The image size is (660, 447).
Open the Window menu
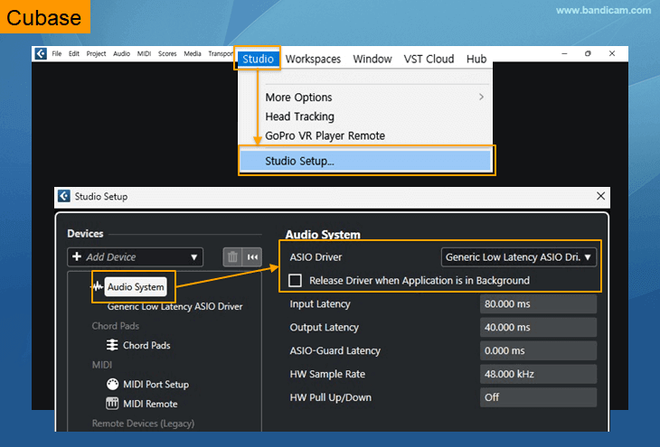(372, 60)
